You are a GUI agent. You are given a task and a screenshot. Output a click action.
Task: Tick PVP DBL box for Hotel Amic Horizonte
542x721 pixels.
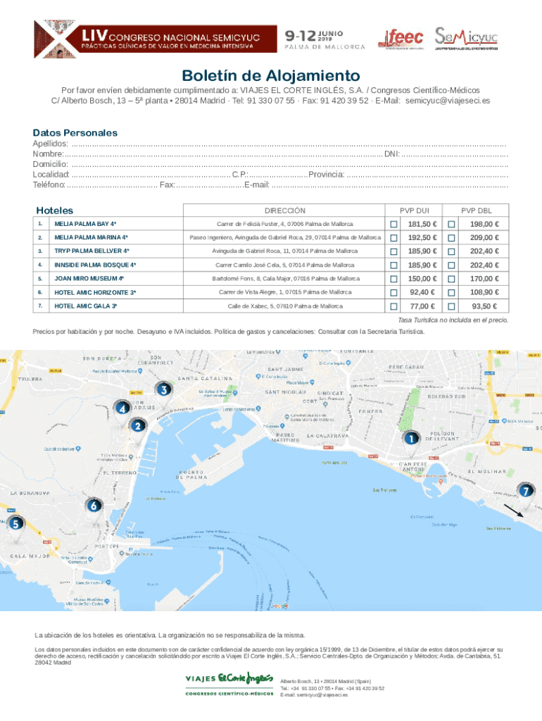[452, 292]
